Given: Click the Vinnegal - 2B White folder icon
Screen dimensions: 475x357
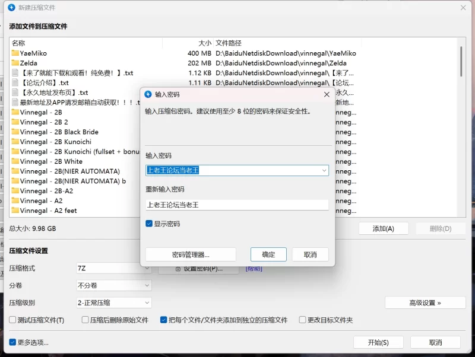Looking at the screenshot, I should (15, 161).
